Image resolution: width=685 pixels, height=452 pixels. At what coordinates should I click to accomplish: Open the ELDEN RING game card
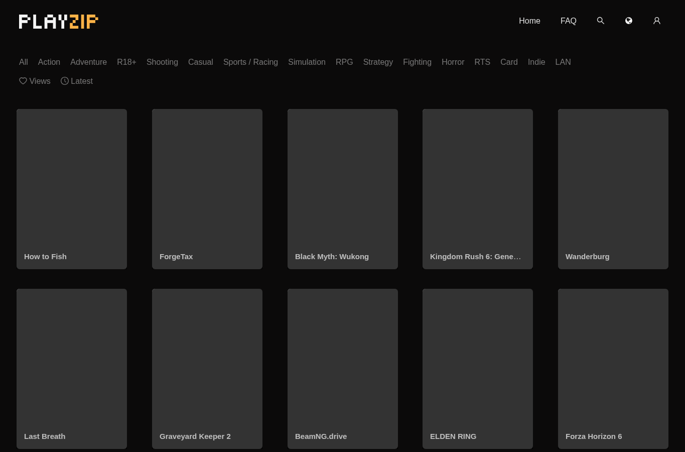(x=478, y=369)
